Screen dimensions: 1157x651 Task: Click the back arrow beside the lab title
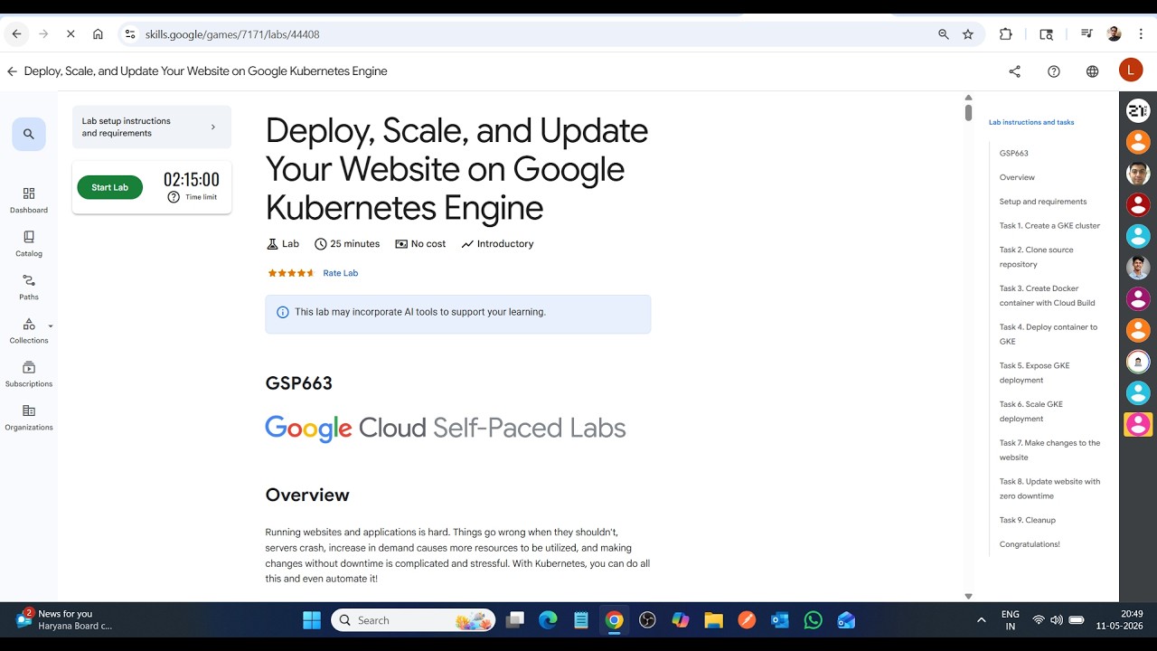[x=12, y=71]
